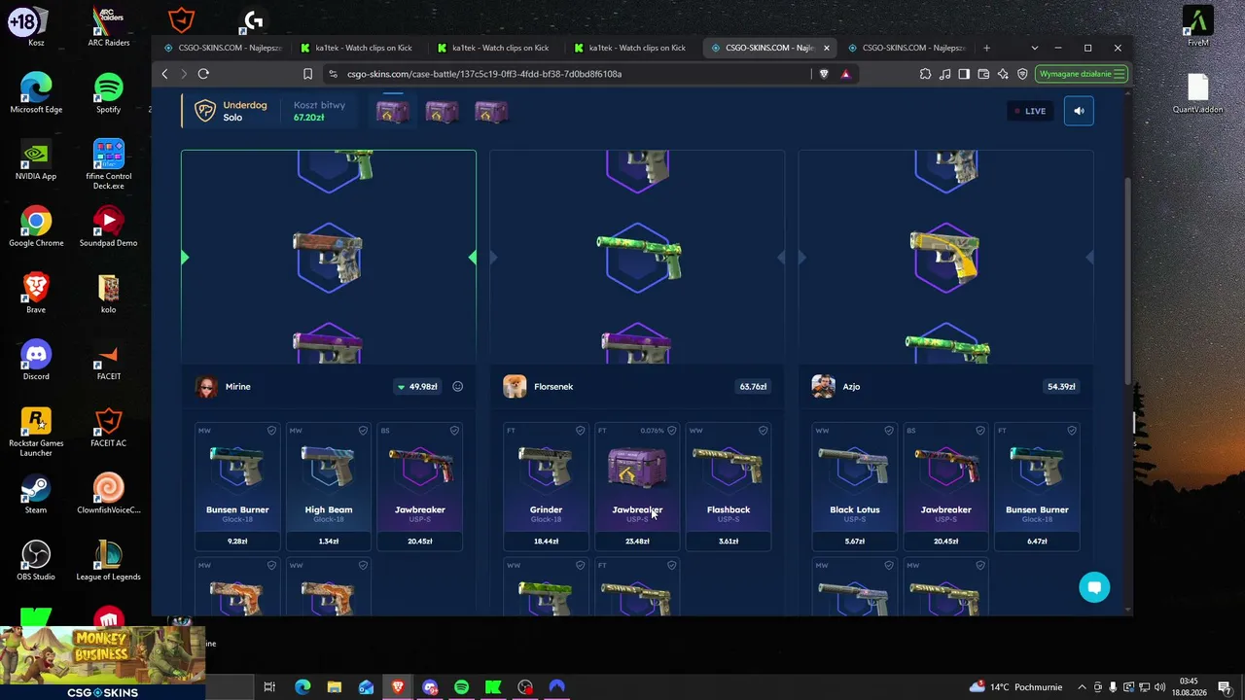Click the High Beam Glock-18 skin card

tap(329, 486)
